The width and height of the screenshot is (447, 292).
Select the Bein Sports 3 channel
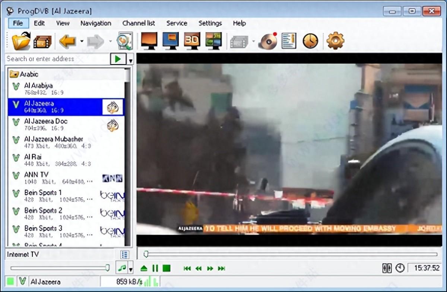click(x=66, y=232)
